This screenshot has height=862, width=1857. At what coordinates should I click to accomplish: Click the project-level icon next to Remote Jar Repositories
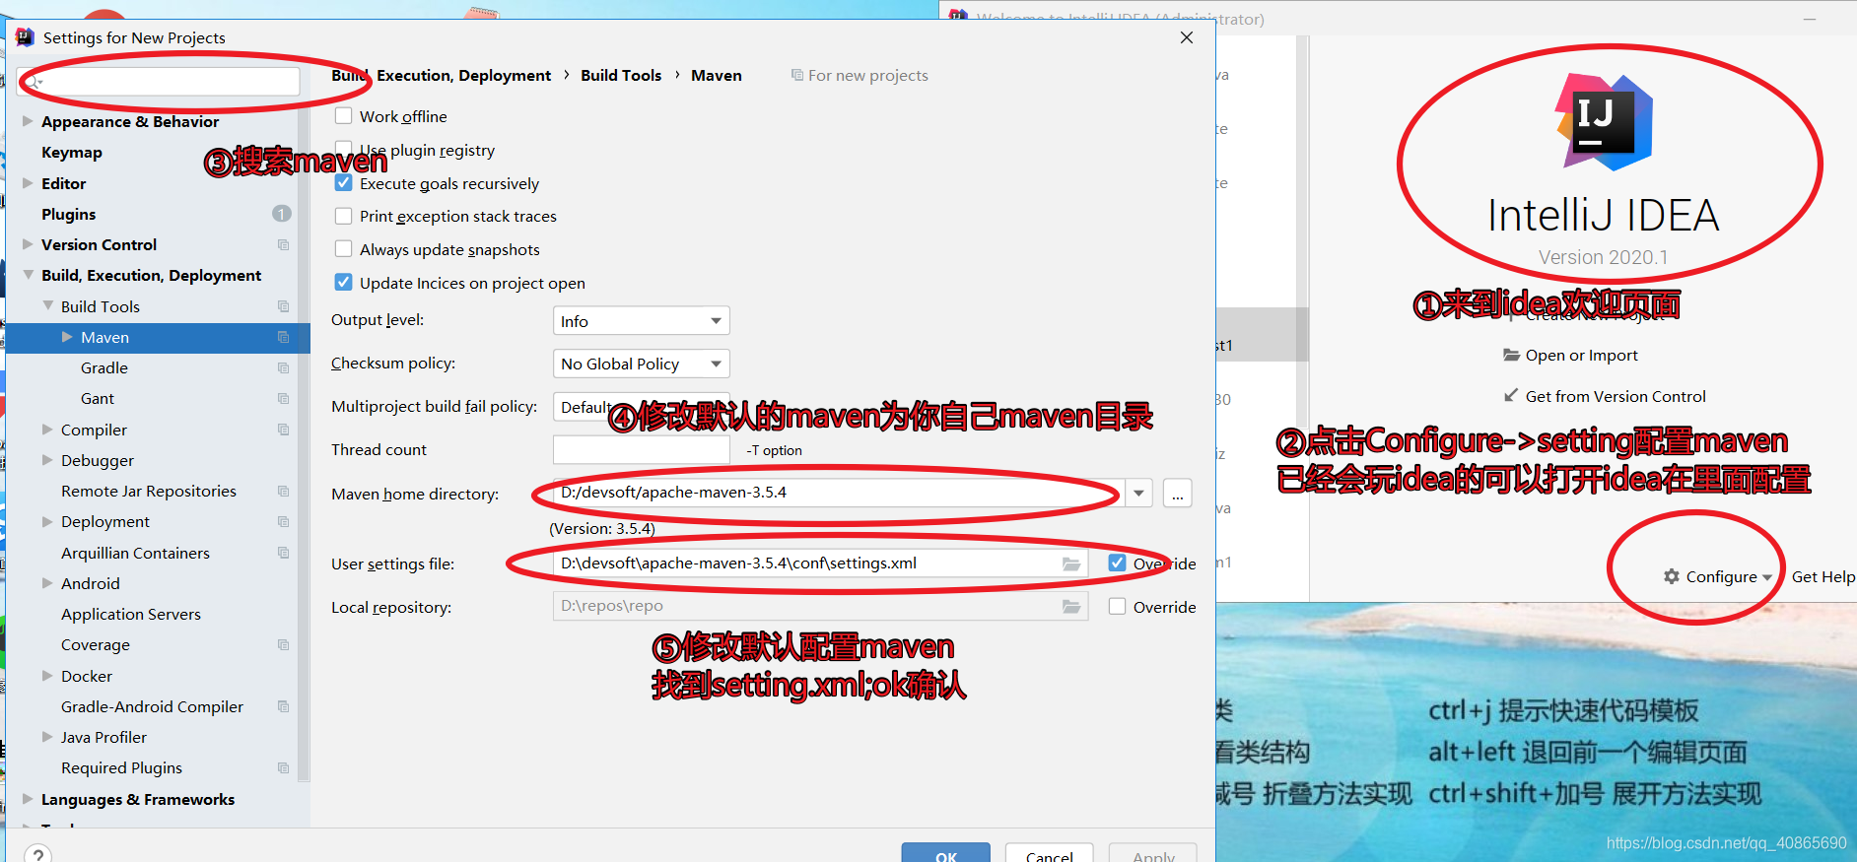tap(284, 491)
